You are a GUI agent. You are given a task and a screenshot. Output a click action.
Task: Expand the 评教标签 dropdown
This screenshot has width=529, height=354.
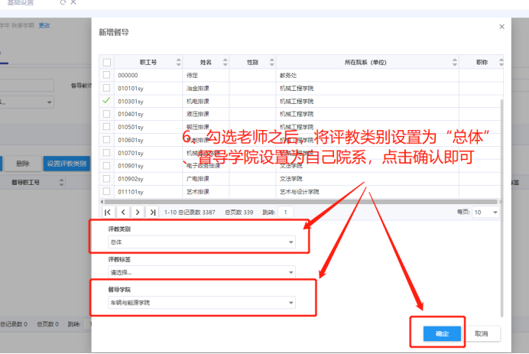tap(202, 272)
